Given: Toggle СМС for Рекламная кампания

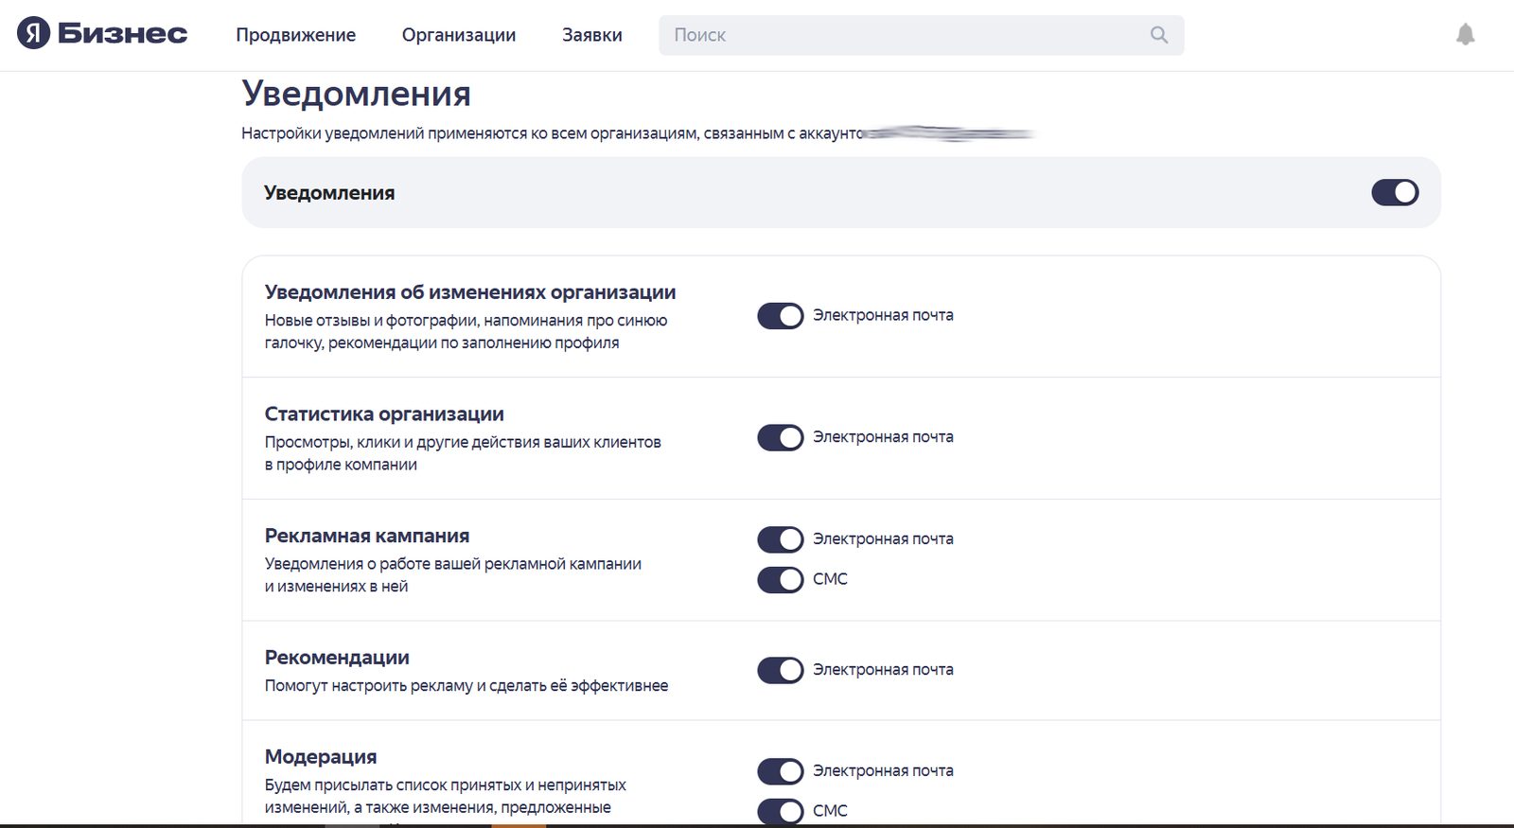Looking at the screenshot, I should (x=781, y=579).
